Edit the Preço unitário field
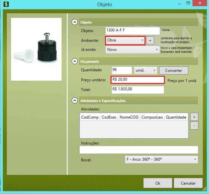Screen dimensions: 209x194 tap(138, 80)
